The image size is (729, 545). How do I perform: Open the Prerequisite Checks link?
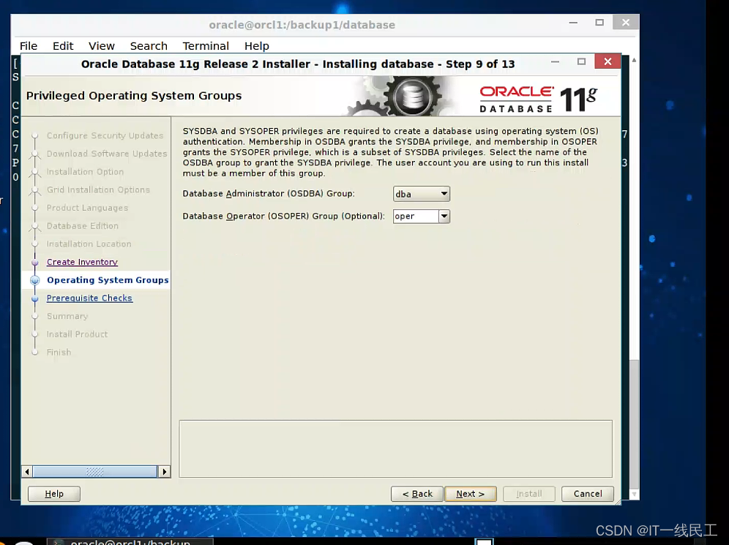(89, 298)
